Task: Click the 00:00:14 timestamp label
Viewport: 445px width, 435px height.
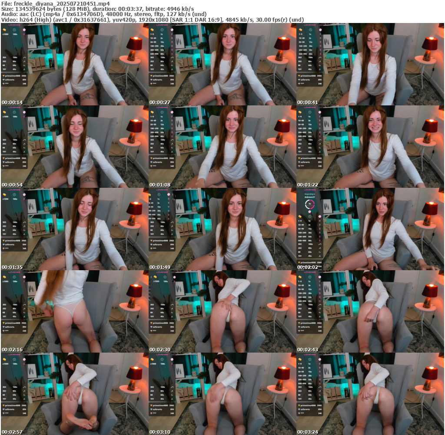Action: pos(13,102)
